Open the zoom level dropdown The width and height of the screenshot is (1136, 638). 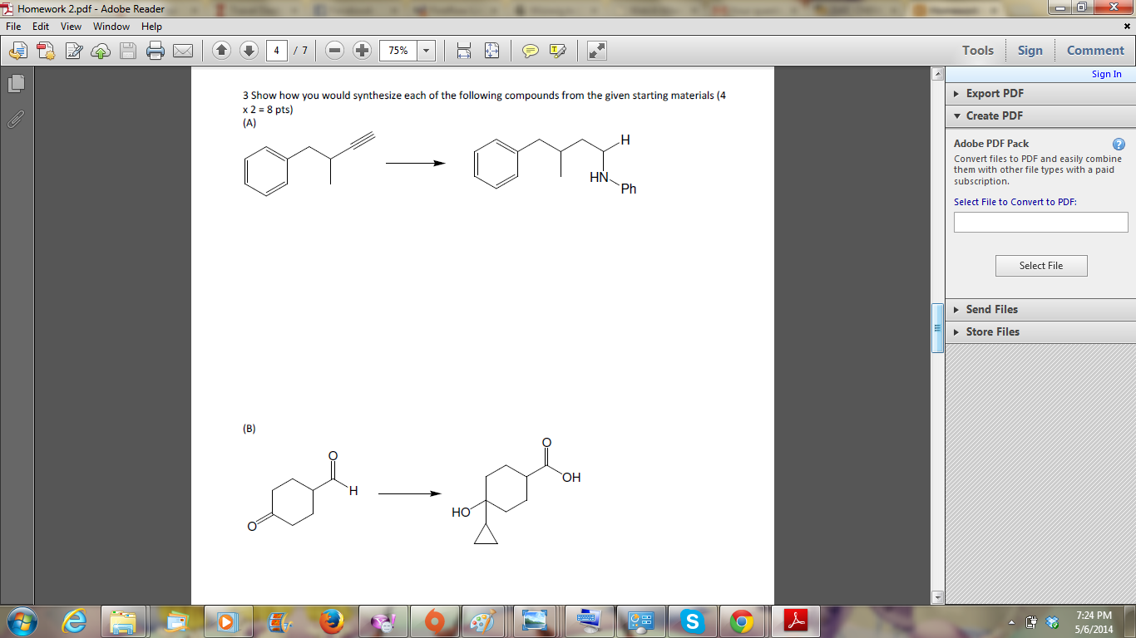pyautogui.click(x=425, y=50)
